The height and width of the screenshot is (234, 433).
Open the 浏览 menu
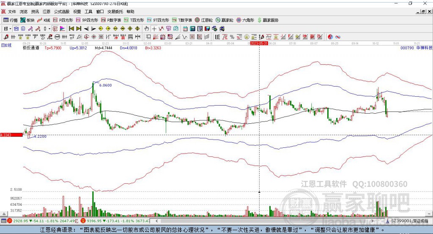[x=24, y=11]
